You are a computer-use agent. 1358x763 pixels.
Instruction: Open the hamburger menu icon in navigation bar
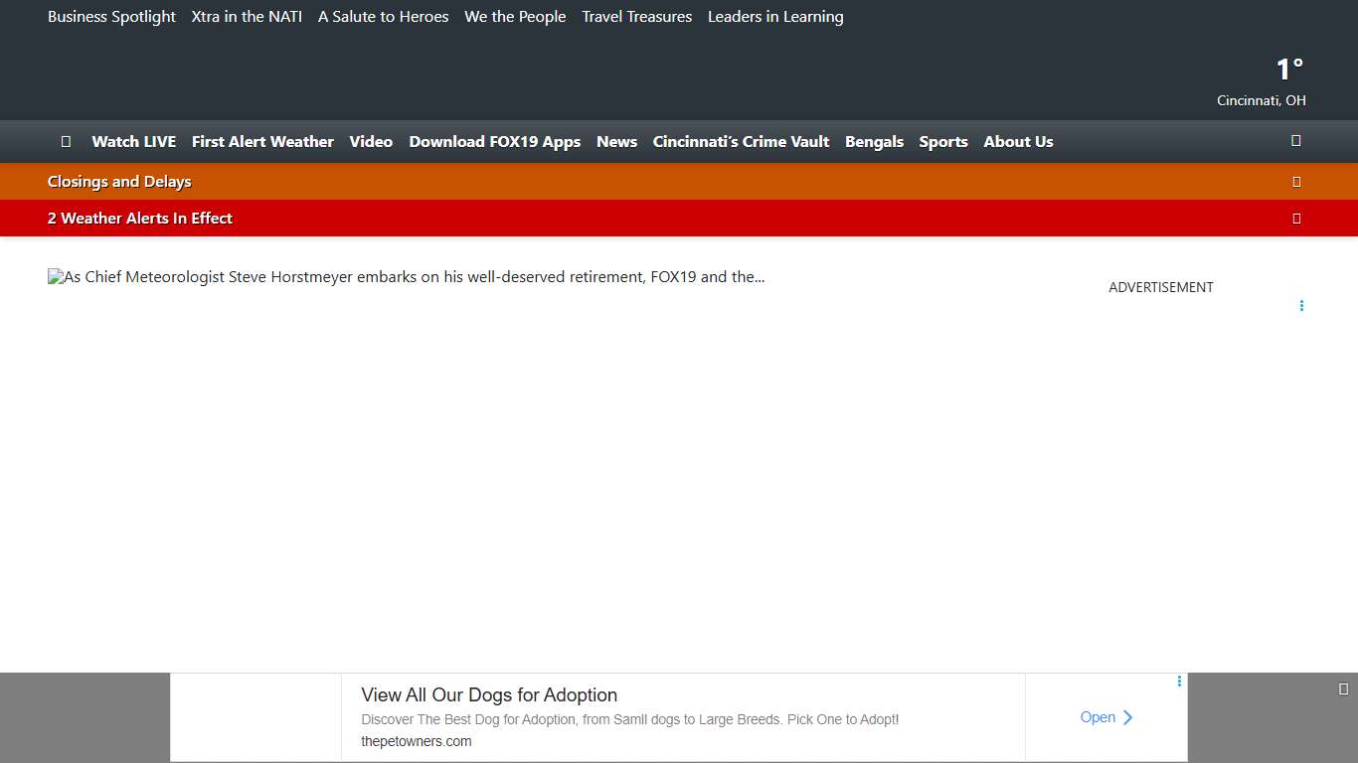coord(66,141)
